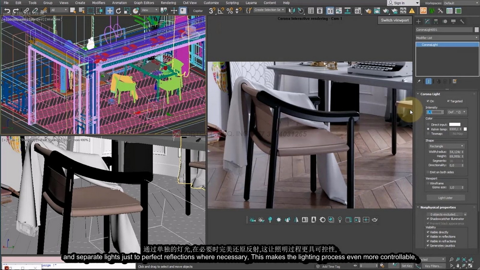Click the orange FP plugin icon
Screen dimensions: 480x270
pyautogui.click(x=423, y=11)
